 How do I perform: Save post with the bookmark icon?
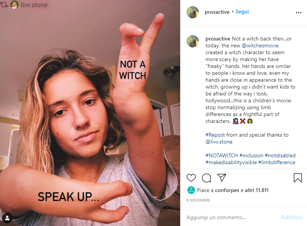click(297, 178)
